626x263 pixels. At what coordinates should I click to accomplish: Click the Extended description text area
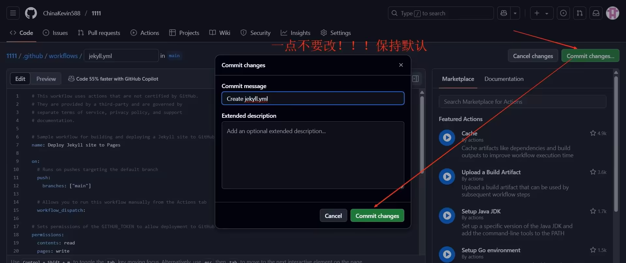click(313, 155)
